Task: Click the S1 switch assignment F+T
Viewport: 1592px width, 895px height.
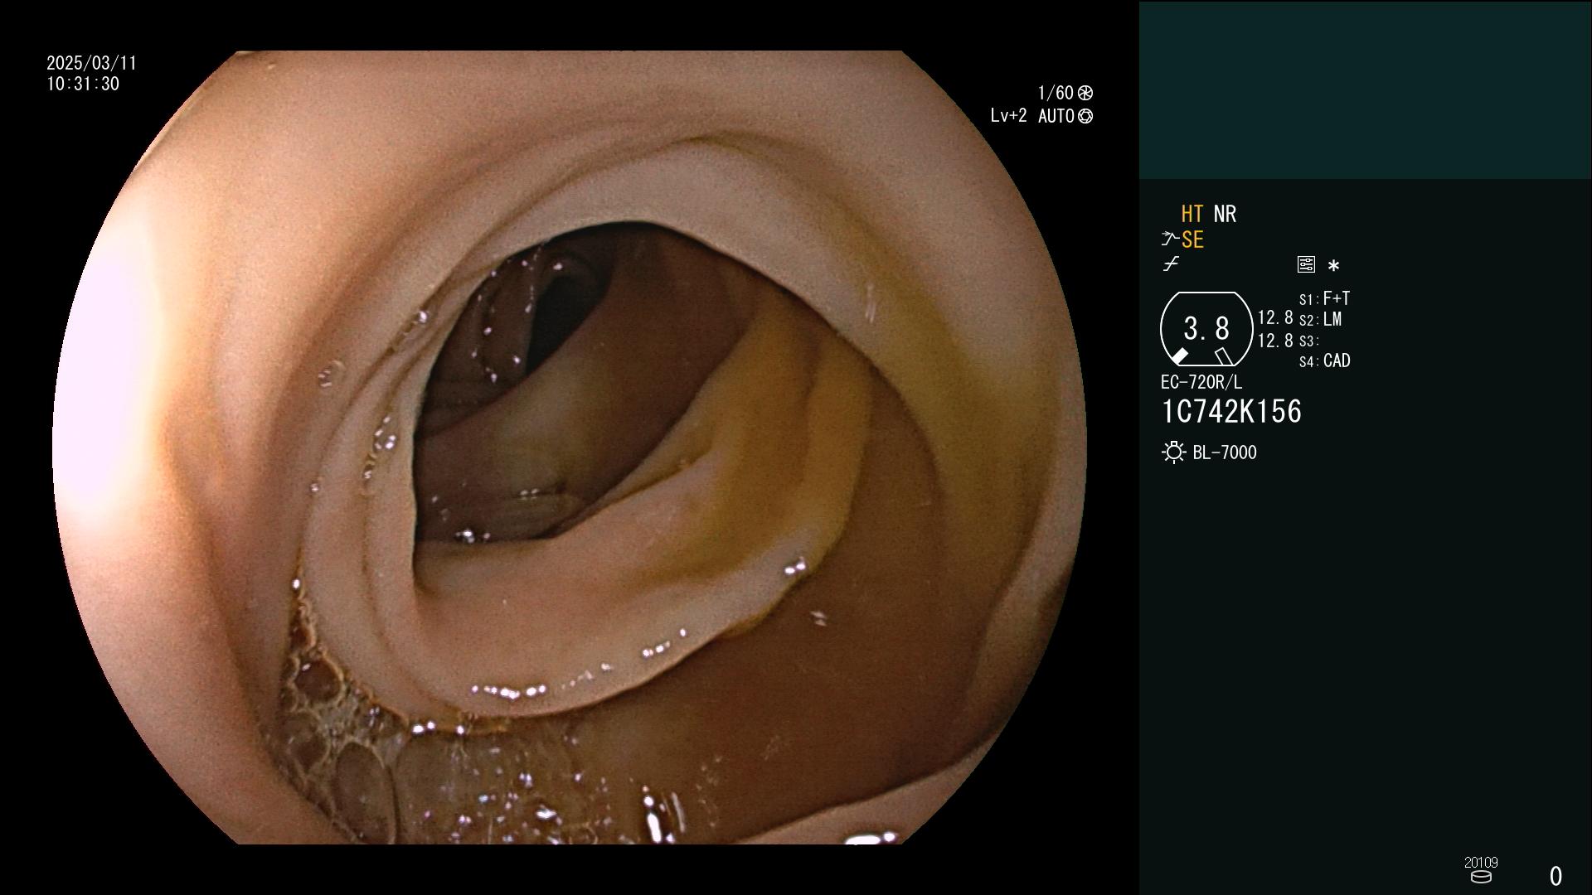Action: (1324, 298)
